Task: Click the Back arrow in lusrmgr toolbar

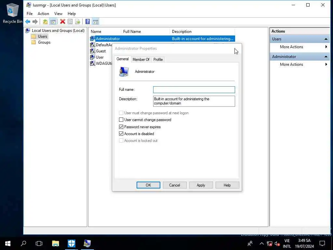Action: point(28,21)
